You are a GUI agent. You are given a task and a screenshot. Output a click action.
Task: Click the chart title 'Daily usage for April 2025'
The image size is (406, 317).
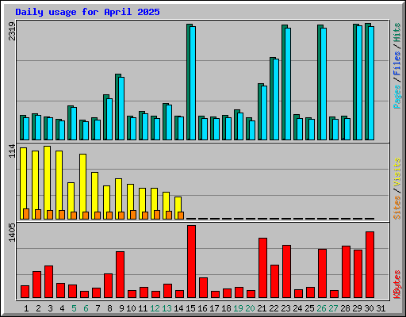click(87, 12)
